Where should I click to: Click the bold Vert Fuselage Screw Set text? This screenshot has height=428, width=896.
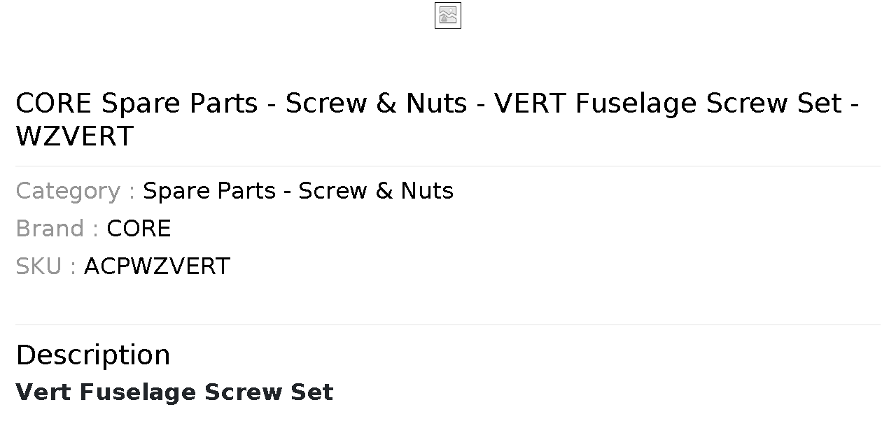pyautogui.click(x=174, y=392)
